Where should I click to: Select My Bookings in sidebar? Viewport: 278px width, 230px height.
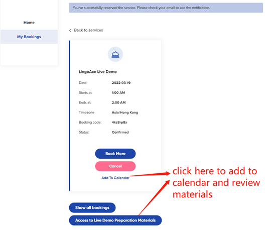point(29,37)
